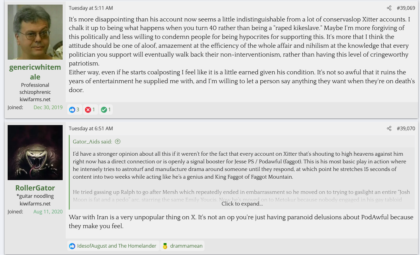Open the permalink for post #39,069

406,8
